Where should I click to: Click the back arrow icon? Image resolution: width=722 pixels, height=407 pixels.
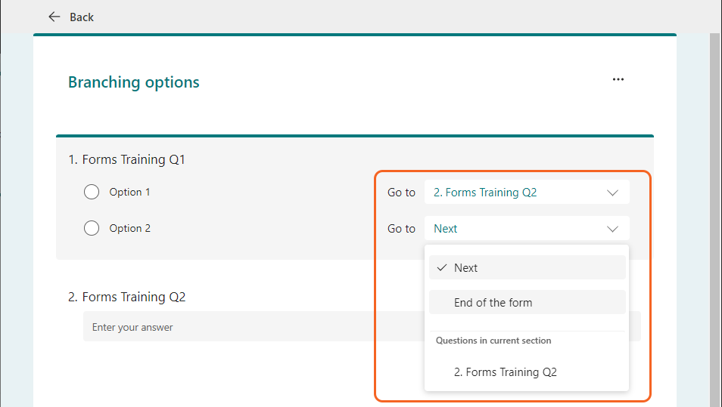pyautogui.click(x=54, y=17)
